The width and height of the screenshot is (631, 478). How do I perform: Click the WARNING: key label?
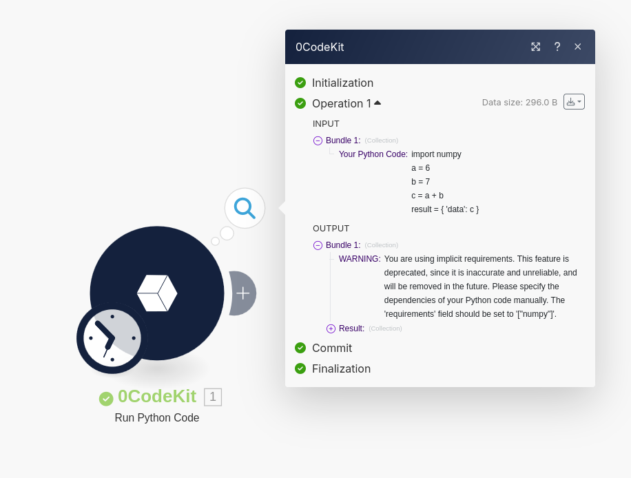pos(360,259)
